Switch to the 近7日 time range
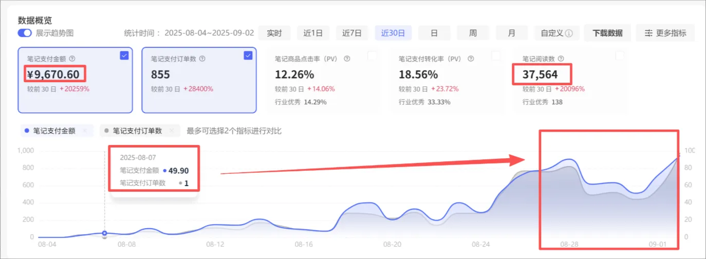The image size is (706, 259). coord(352,33)
